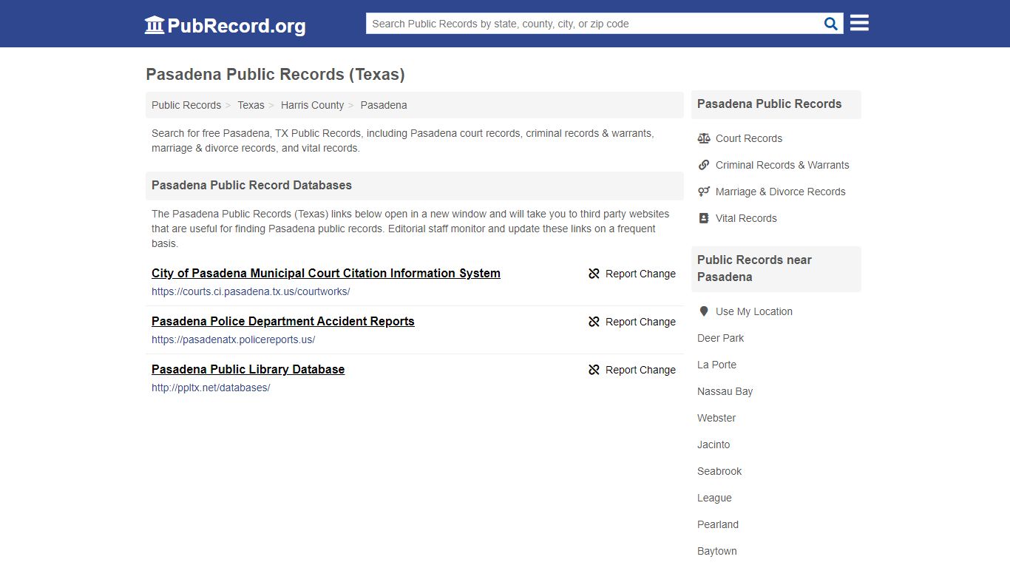Image resolution: width=1010 pixels, height=568 pixels.
Task: Open nearby Pearland records
Action: (718, 524)
